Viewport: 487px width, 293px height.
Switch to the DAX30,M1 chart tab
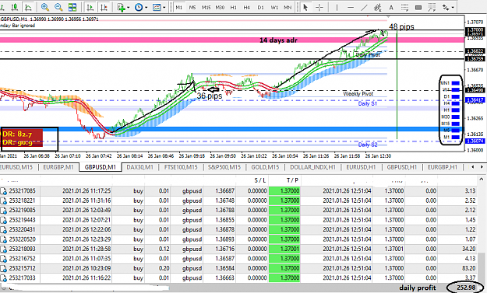[139, 167]
